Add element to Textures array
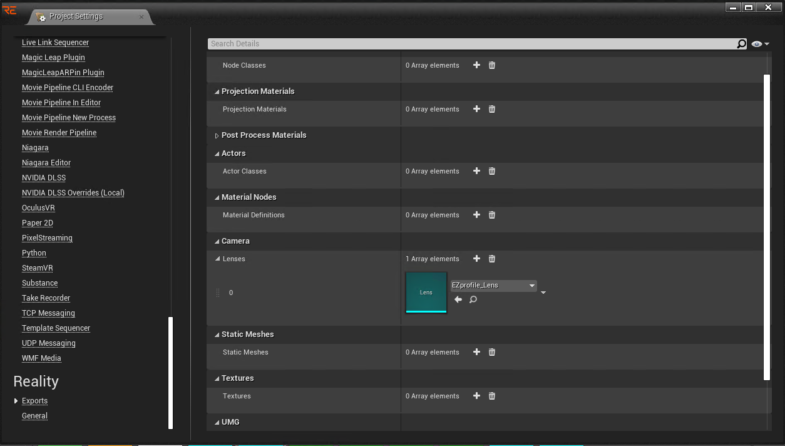This screenshot has height=446, width=785. tap(476, 396)
